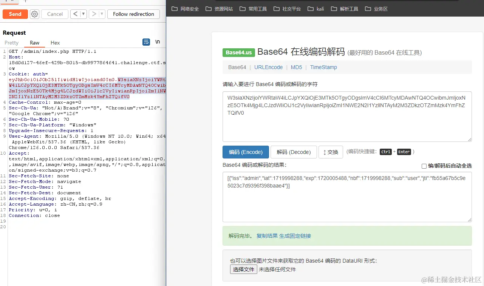
Task: Open the URLEncode tool link
Action: click(x=268, y=67)
